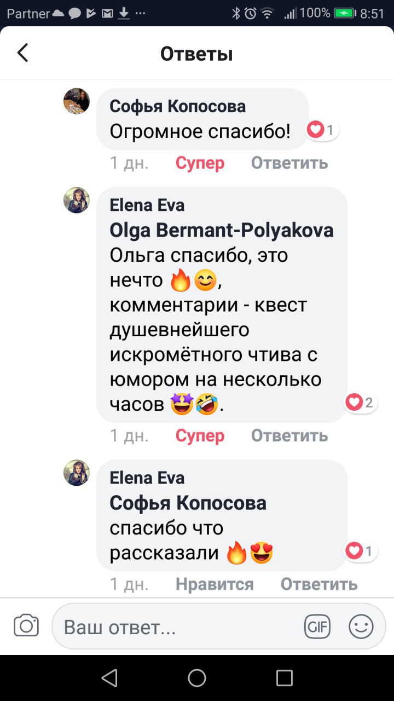394x701 pixels.
Task: View the 2 heart reactions on Elena's comment
Action: [361, 403]
